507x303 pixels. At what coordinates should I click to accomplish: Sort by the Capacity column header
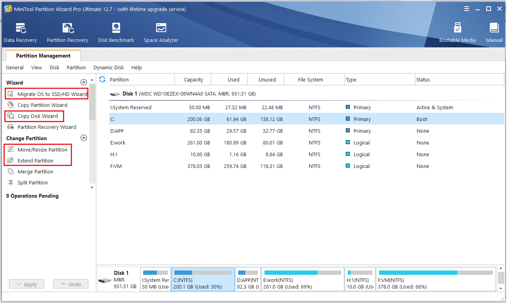point(193,79)
